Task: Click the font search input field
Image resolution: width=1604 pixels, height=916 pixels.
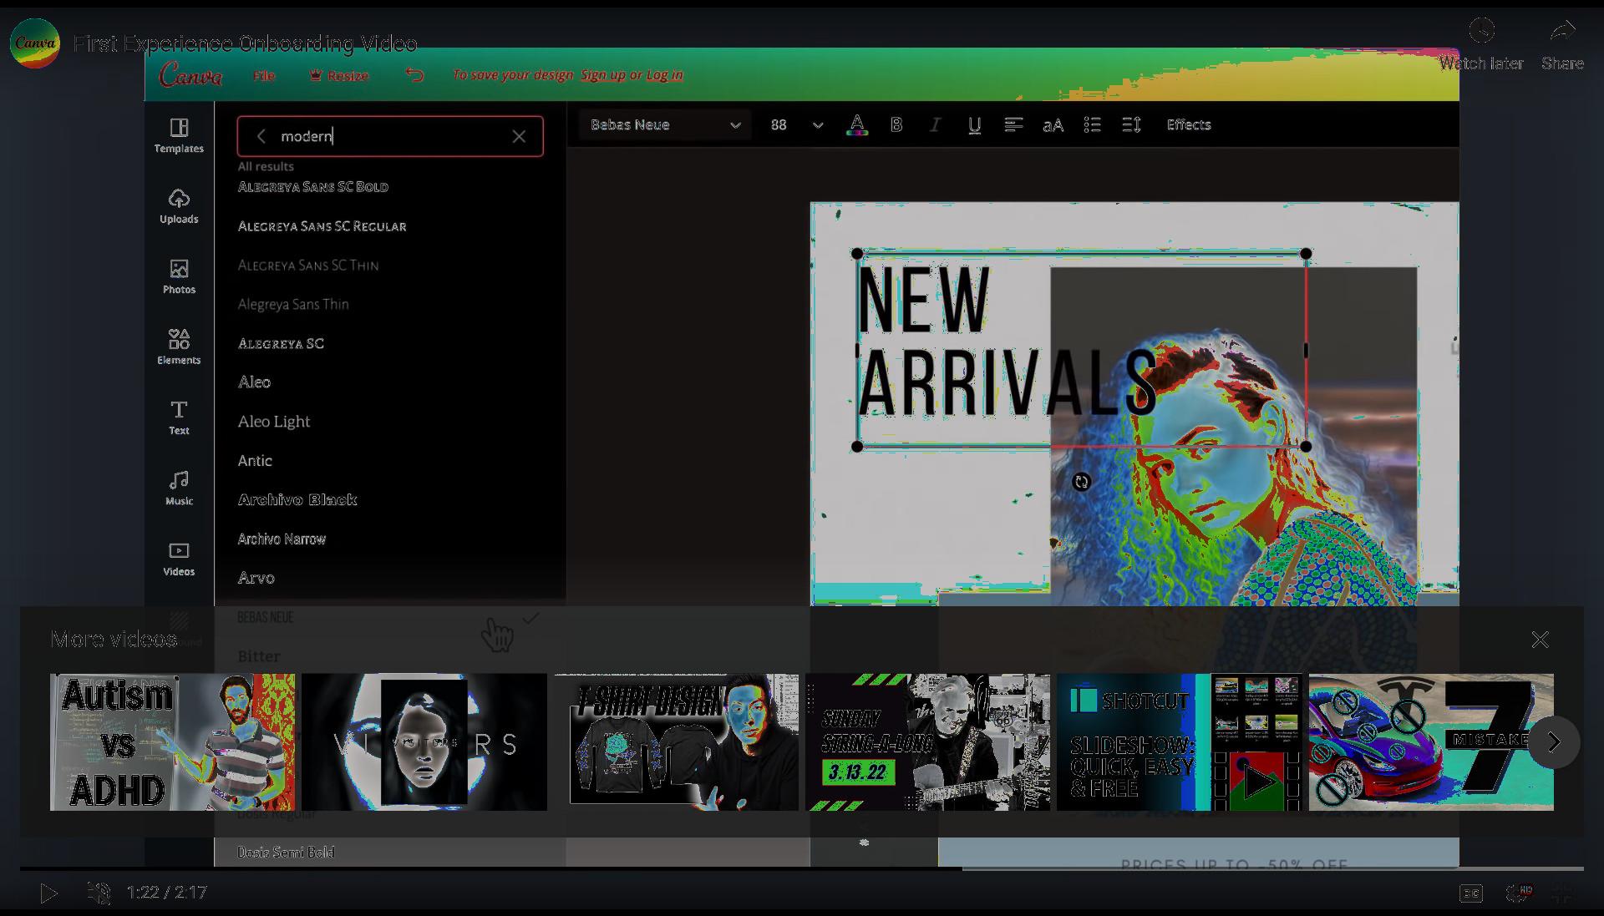Action: [x=390, y=136]
